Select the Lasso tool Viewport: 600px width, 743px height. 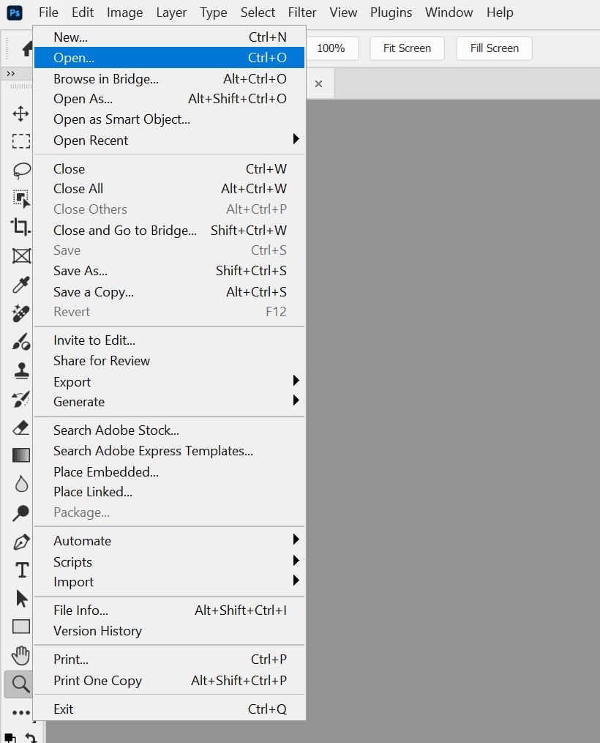(20, 170)
